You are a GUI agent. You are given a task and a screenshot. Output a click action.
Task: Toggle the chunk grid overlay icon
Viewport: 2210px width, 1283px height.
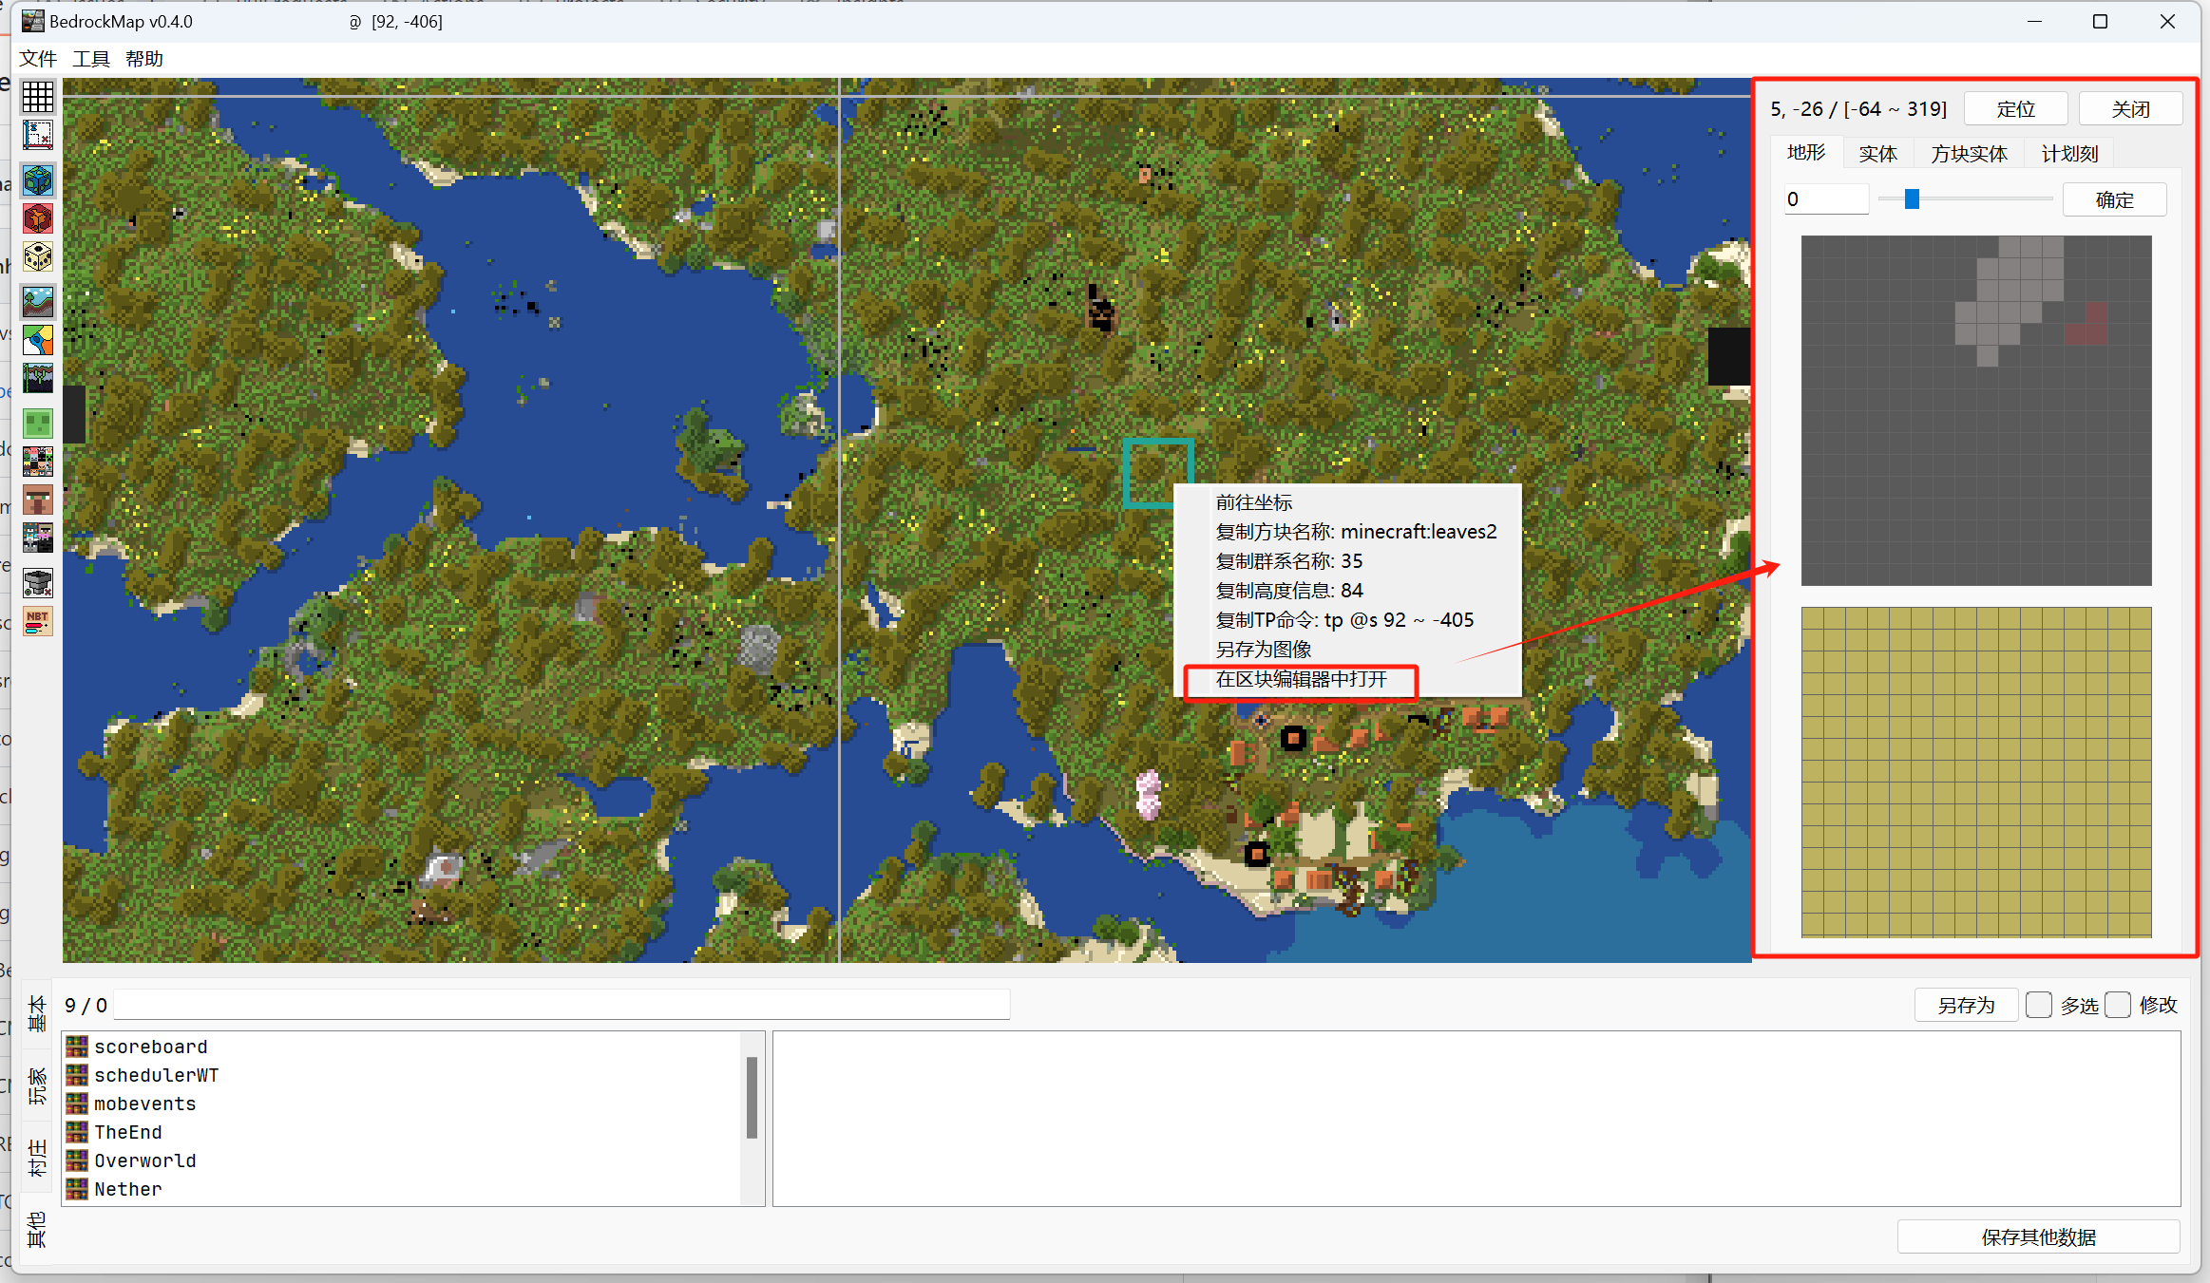tap(38, 97)
